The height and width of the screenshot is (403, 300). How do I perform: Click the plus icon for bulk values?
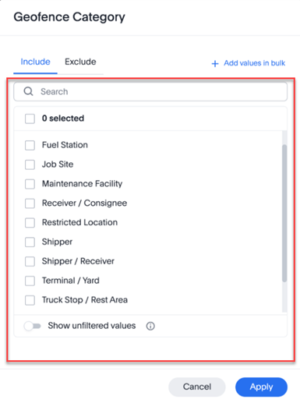[215, 63]
